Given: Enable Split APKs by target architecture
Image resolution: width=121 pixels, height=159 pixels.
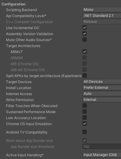Looking at the screenshot, I should point(85,76).
